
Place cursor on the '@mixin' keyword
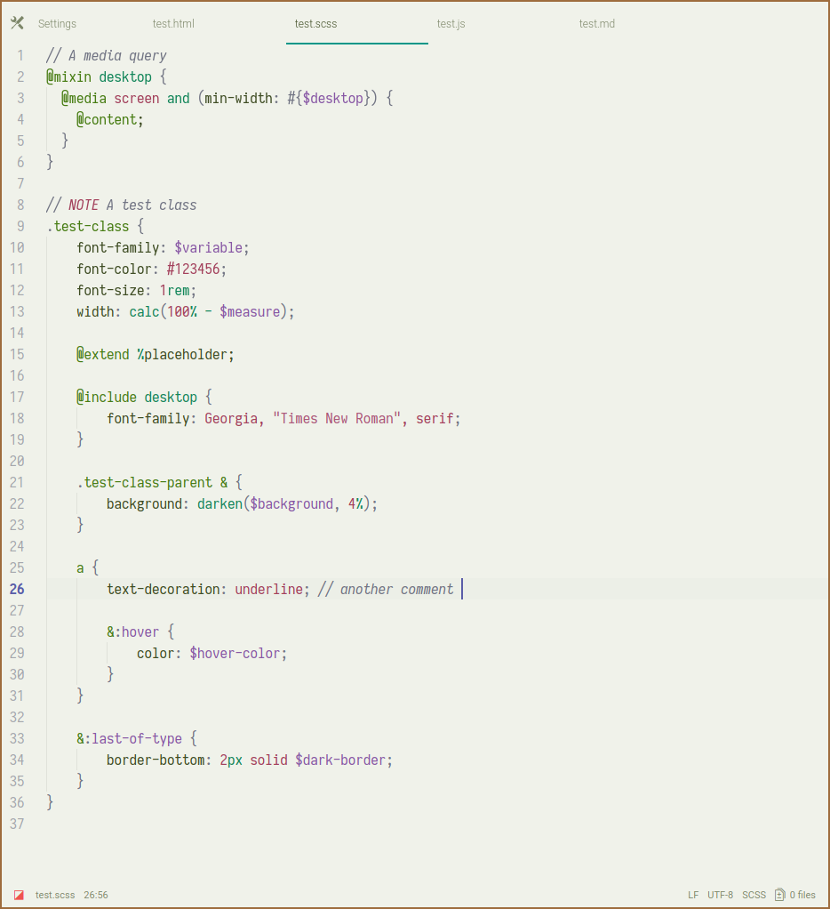69,77
